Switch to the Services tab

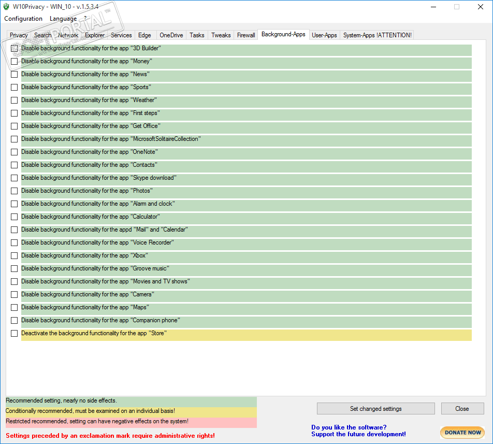[x=121, y=35]
